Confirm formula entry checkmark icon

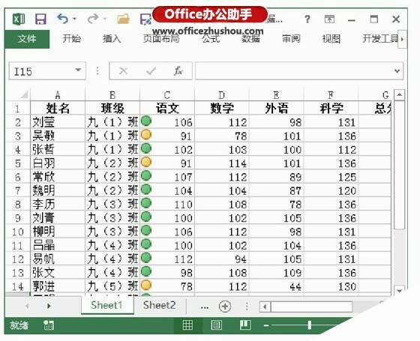tap(151, 71)
